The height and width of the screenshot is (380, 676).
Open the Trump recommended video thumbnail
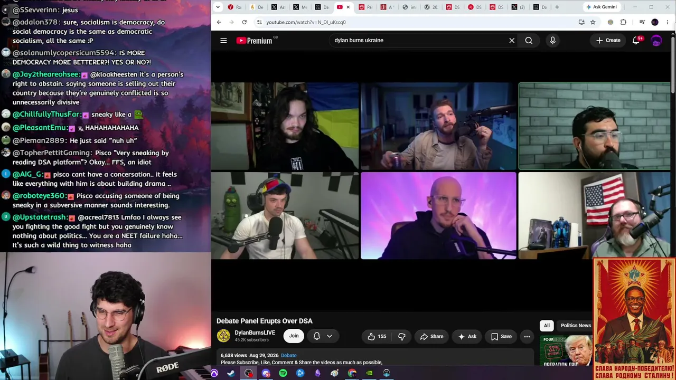click(x=566, y=350)
